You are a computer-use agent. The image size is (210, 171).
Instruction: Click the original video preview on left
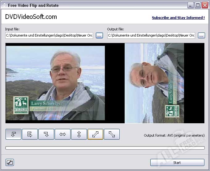click(55, 83)
